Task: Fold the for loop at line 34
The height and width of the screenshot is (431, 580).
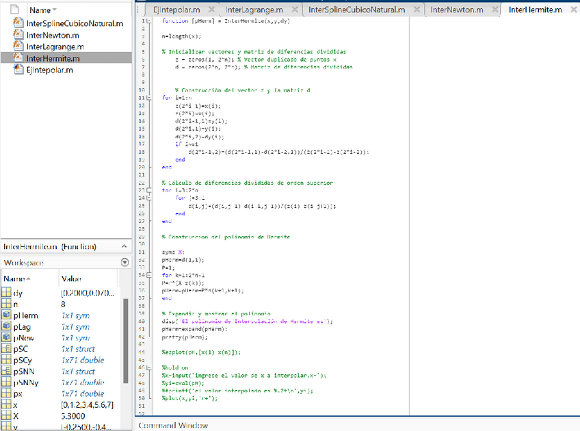Action: [x=150, y=274]
